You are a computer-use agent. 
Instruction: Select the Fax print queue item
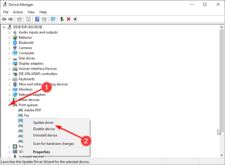point(27,115)
